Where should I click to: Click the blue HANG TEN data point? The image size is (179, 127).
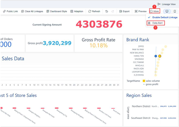[156, 56]
